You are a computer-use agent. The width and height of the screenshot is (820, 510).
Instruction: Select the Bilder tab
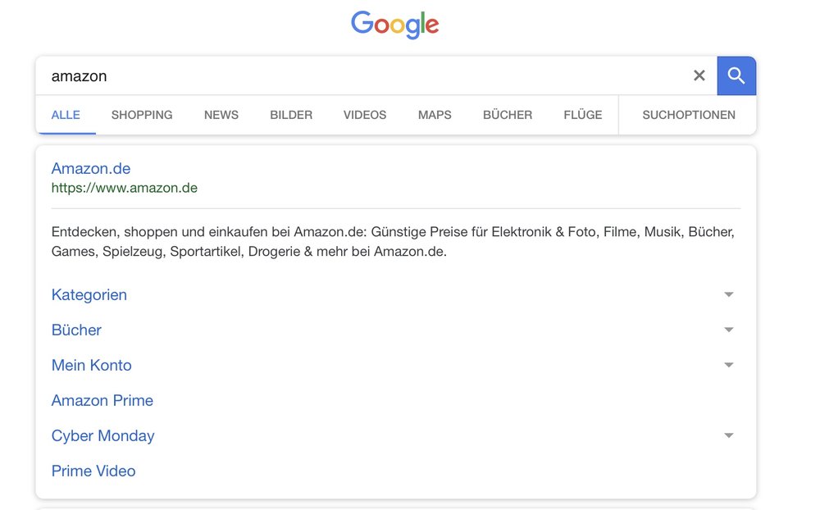(291, 115)
